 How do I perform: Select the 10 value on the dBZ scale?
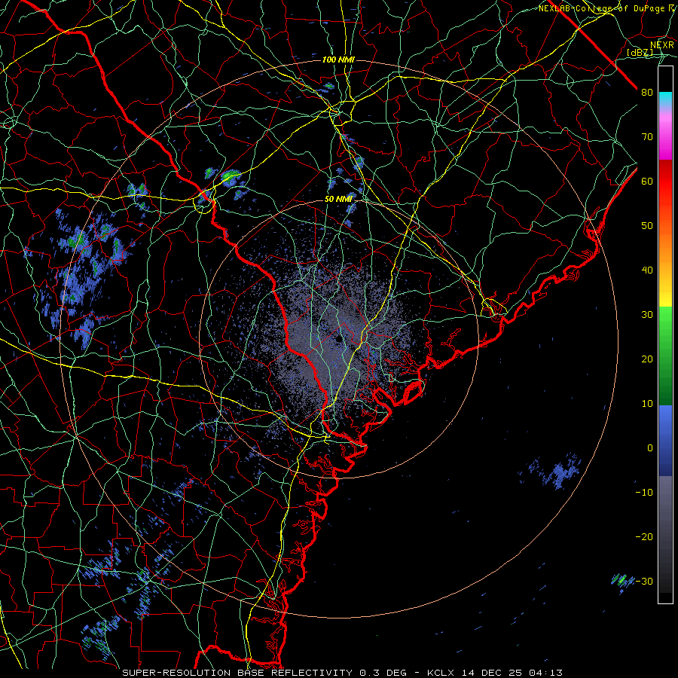pos(647,404)
